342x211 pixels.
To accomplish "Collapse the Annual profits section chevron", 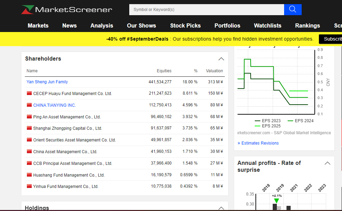I will point(328,163).
